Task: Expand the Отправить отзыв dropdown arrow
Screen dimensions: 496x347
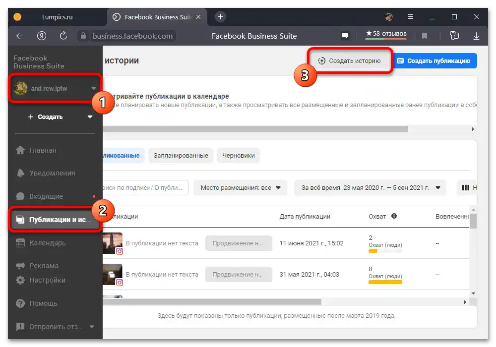Action: (x=92, y=327)
